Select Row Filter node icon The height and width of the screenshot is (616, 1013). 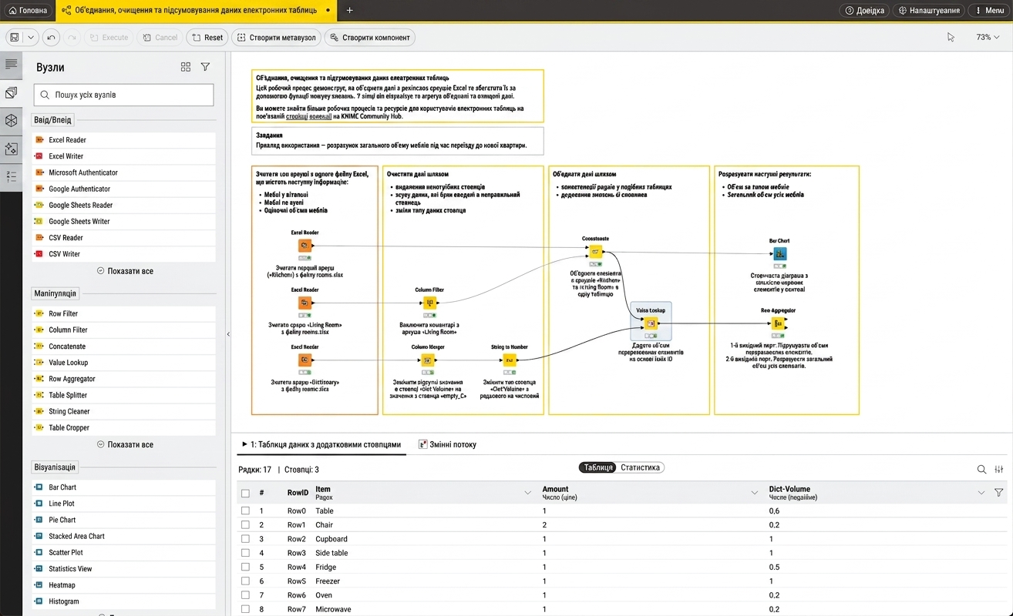(x=40, y=314)
